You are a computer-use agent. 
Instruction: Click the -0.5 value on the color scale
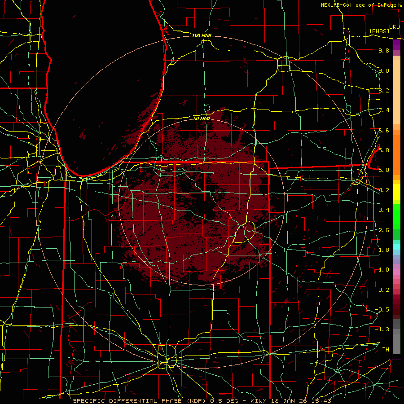coord(382,309)
